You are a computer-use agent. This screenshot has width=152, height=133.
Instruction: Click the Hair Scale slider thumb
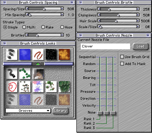point(116,21)
